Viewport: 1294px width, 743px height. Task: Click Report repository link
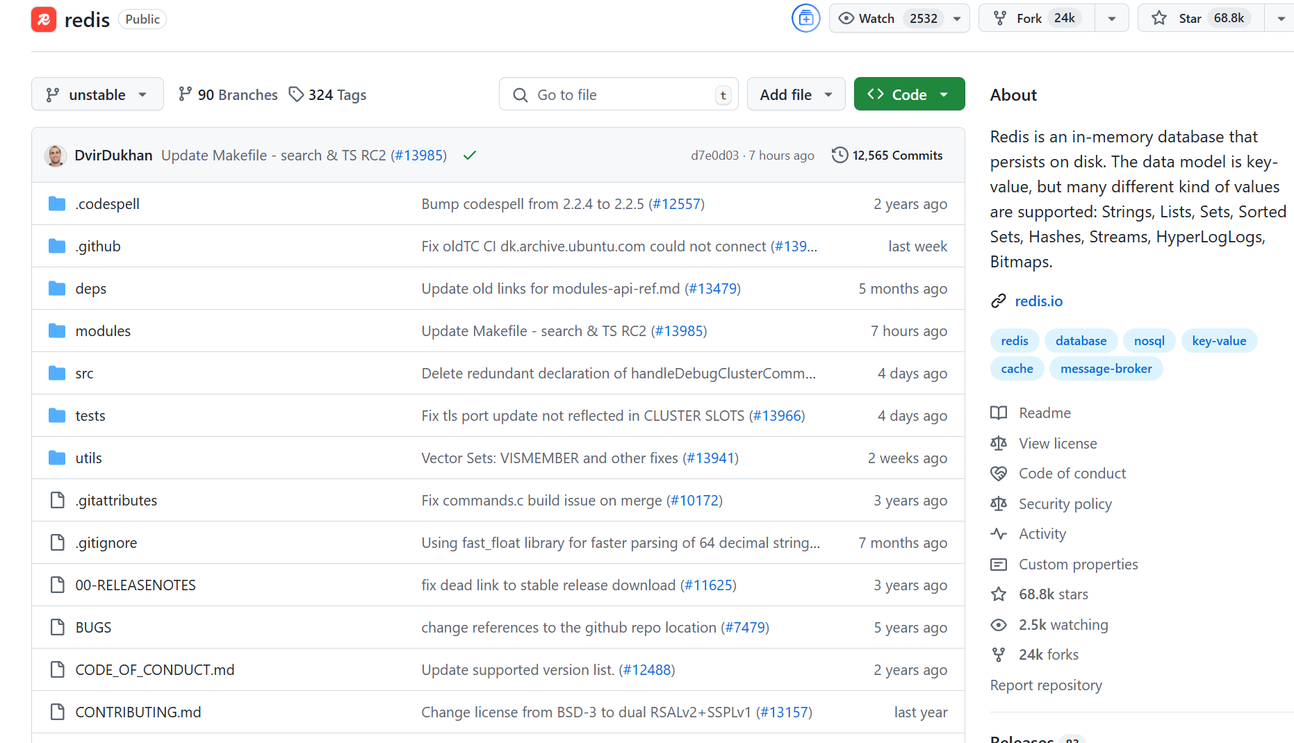(1046, 685)
